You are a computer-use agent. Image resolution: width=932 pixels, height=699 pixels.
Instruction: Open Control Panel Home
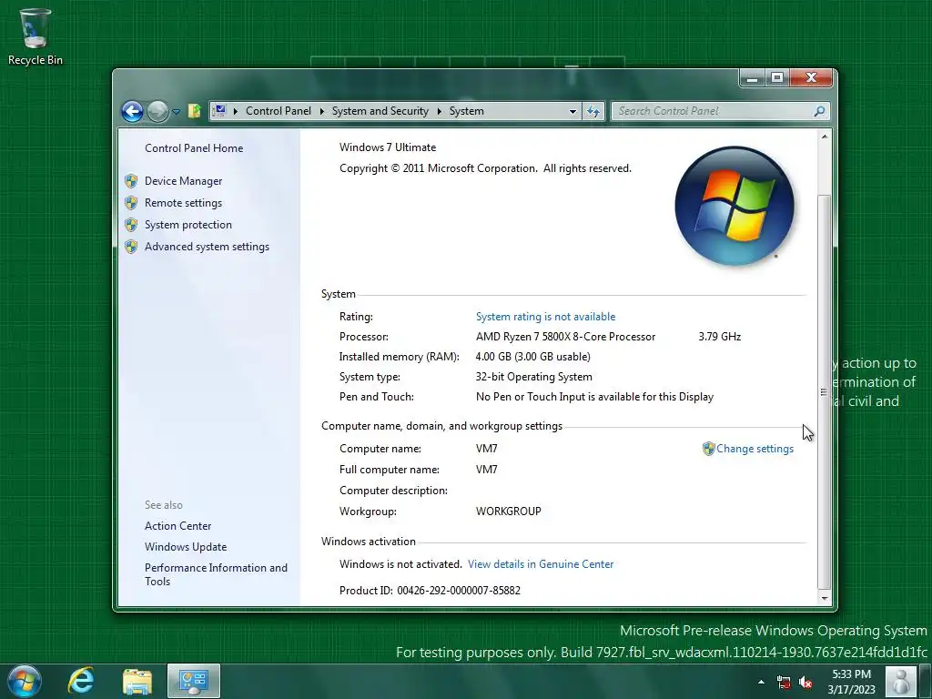194,148
